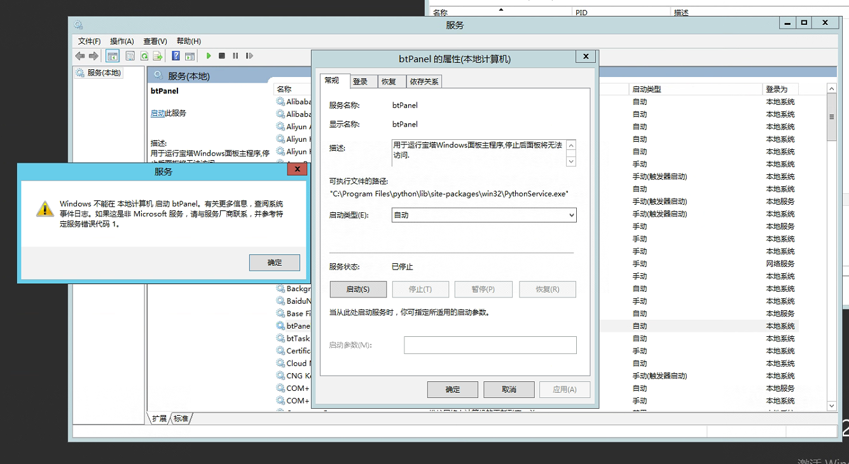Image resolution: width=849 pixels, height=464 pixels.
Task: Click the 启动 link for this service
Action: (158, 113)
